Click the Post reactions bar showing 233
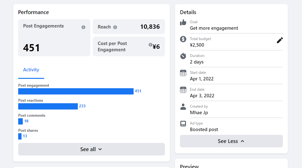Image resolution: width=302 pixels, height=168 pixels. point(48,106)
